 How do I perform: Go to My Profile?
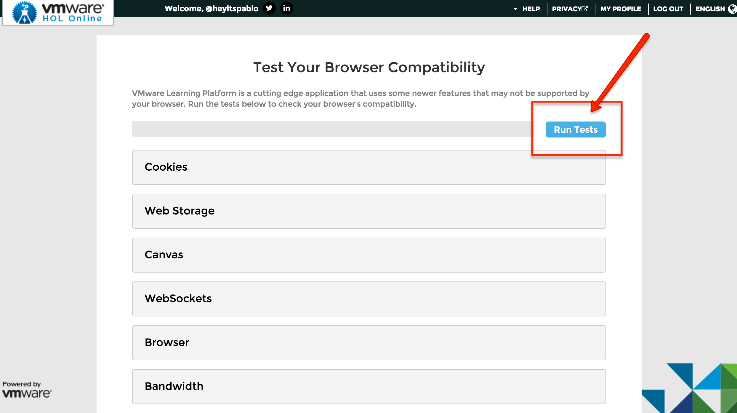(620, 9)
